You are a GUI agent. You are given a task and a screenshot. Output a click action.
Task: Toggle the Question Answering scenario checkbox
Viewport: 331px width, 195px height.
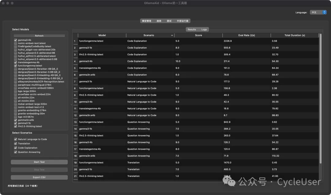coord(15,152)
